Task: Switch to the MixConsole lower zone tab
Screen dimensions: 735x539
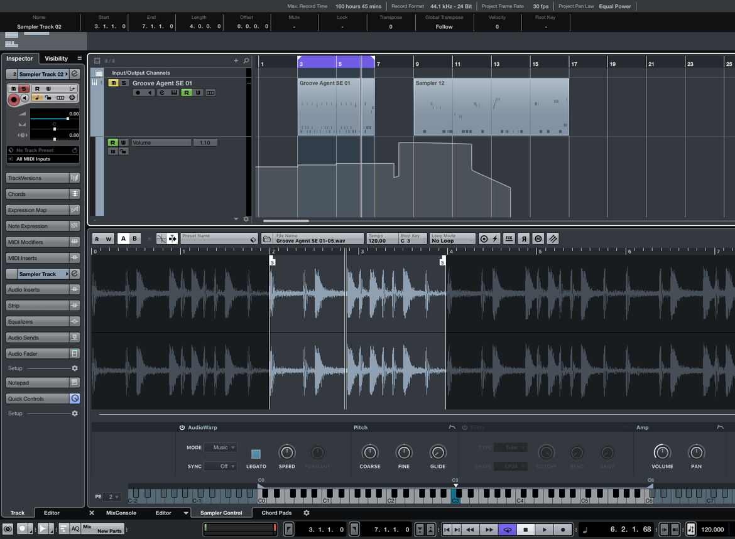Action: pyautogui.click(x=121, y=513)
